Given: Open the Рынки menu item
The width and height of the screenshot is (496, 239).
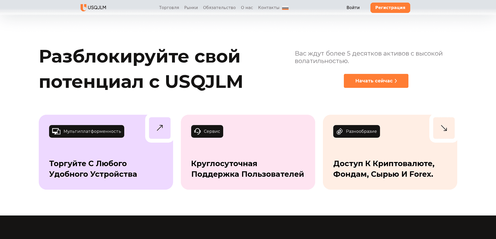Looking at the screenshot, I should point(191,7).
